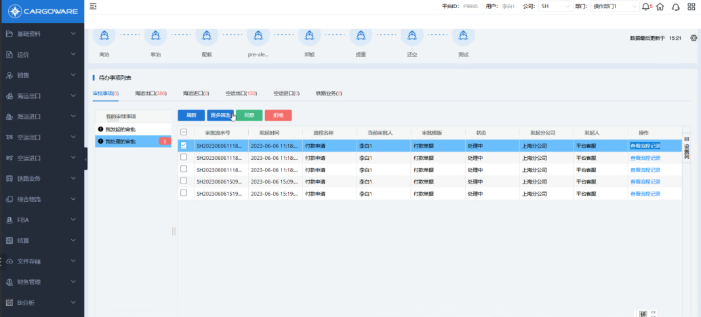Switch to the 空运出口(133) tab
The height and width of the screenshot is (317, 701).
(x=241, y=93)
